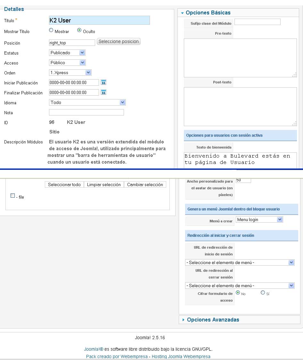Image resolution: width=303 pixels, height=360 pixels.
Task: Select the Oculto radio option
Action: point(79,30)
